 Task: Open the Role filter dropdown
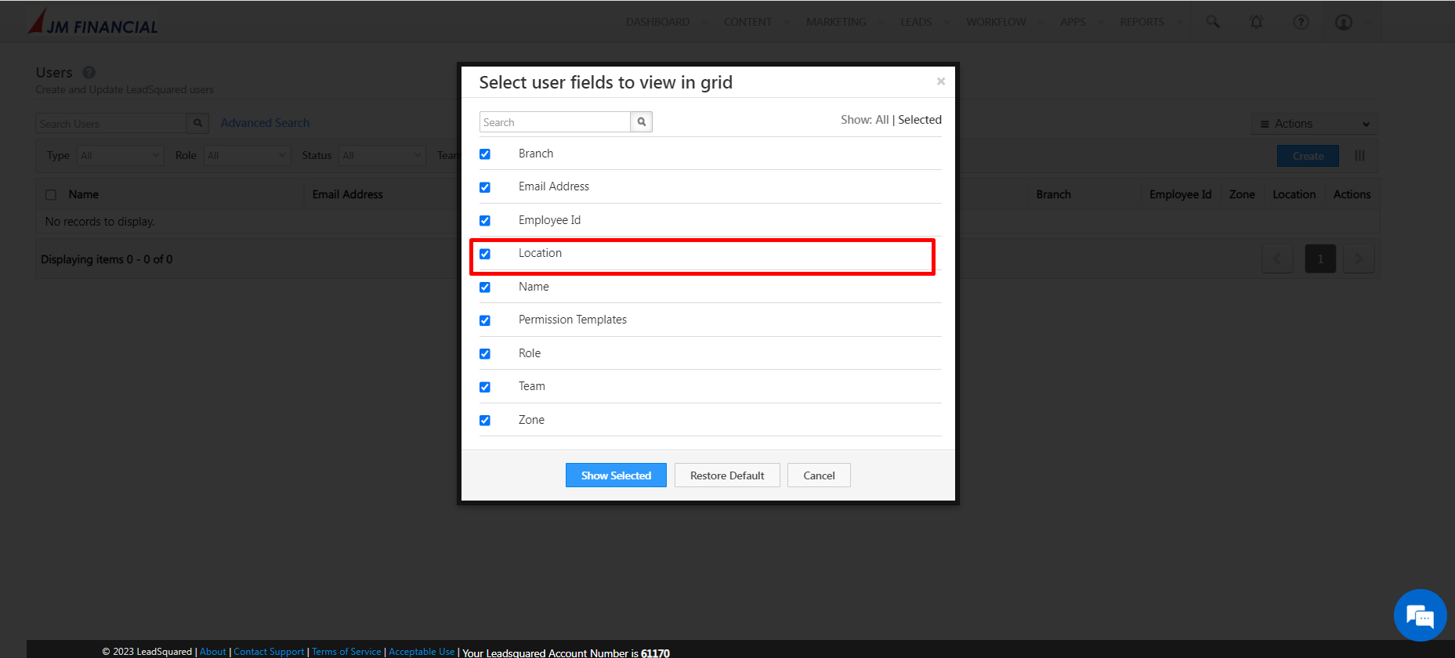pyautogui.click(x=247, y=155)
